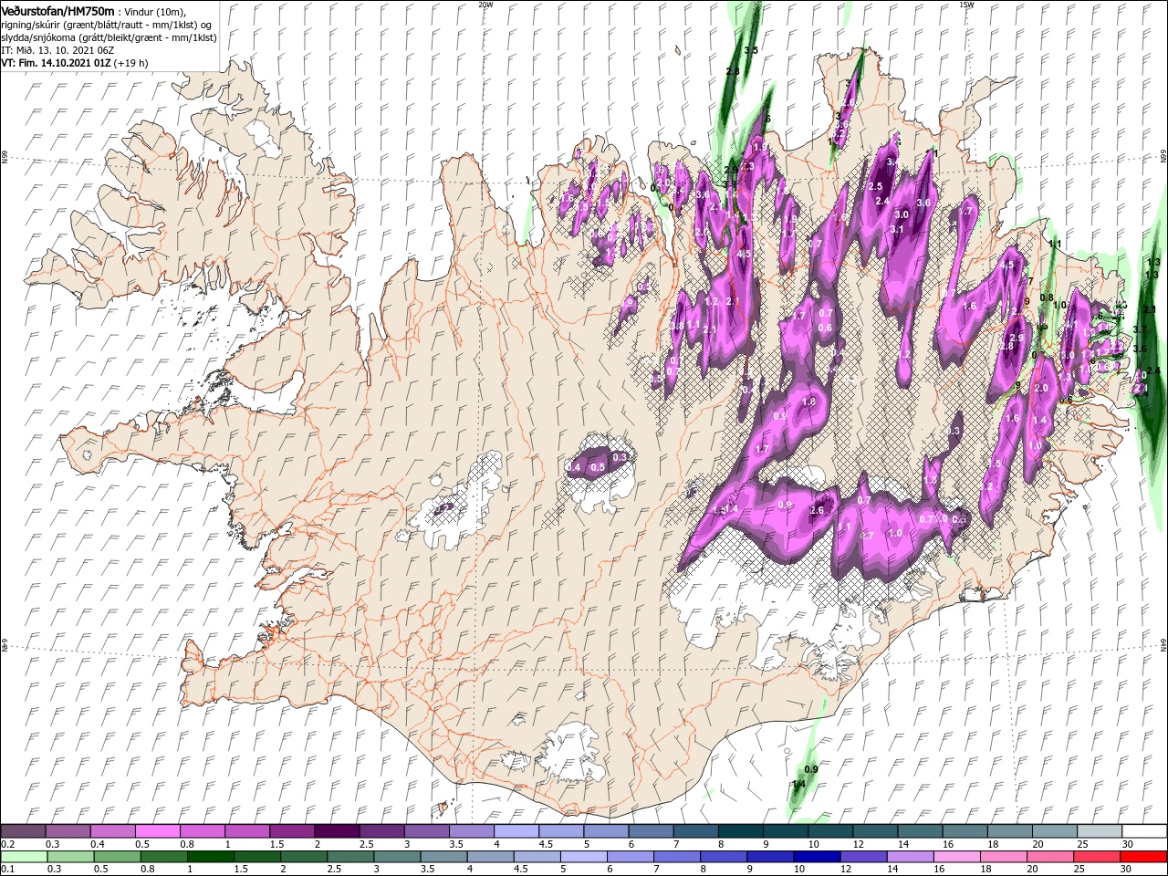Pick lavender snow swatch between 4 and 4.5
Viewport: 1168px width, 876px height.
515,830
